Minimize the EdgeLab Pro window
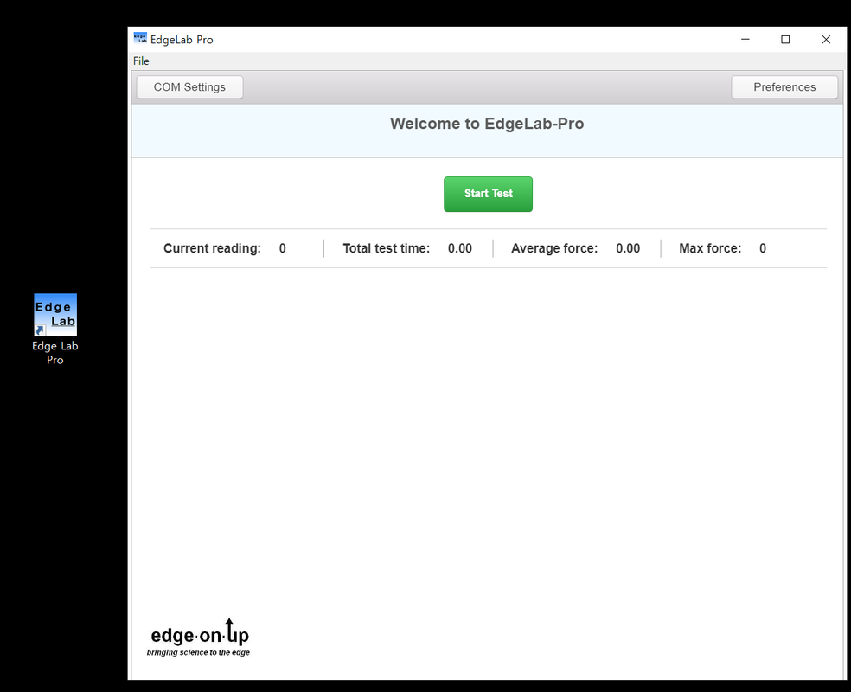 pyautogui.click(x=745, y=39)
